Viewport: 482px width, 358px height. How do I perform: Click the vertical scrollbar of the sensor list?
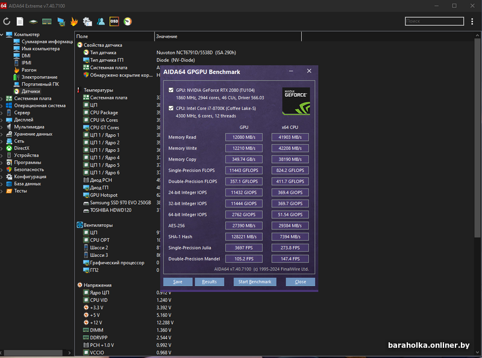(x=477, y=138)
